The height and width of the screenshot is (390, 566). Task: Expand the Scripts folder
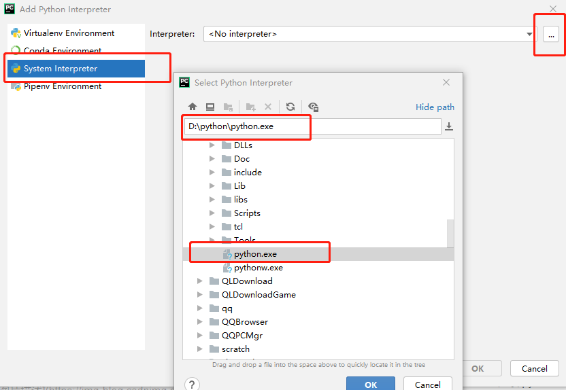click(x=212, y=213)
